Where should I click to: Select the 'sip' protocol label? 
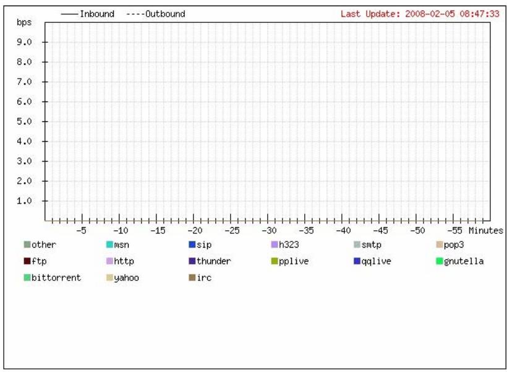(204, 244)
